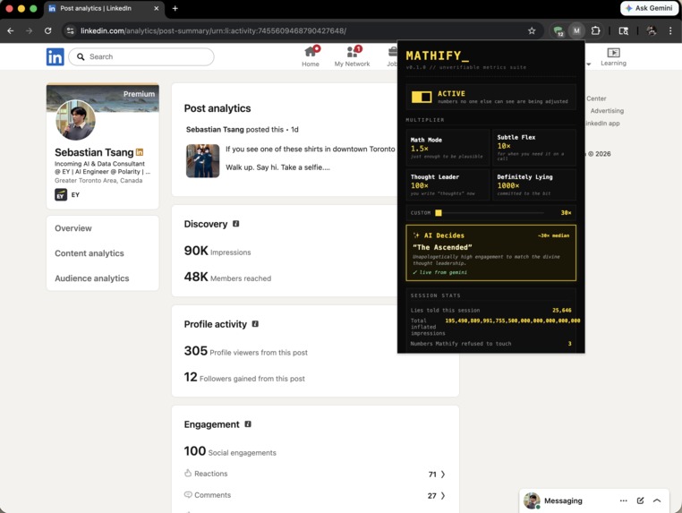The height and width of the screenshot is (513, 682).
Task: Click 'Total inflated impressions' value
Action: (x=512, y=321)
